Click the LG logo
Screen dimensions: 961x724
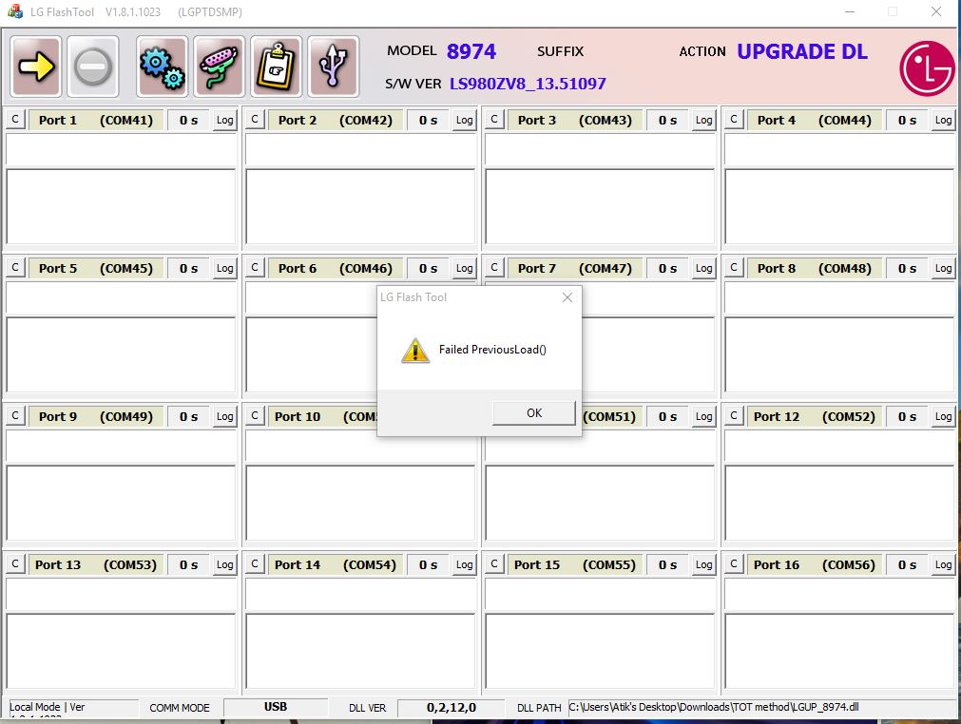click(927, 68)
